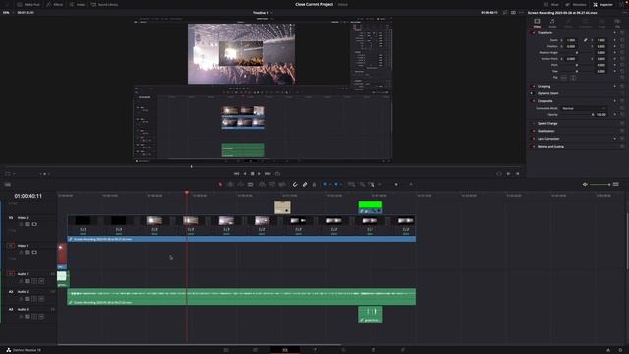Click the blue Marker icon
Viewport: 629px width, 354px height.
(x=336, y=184)
